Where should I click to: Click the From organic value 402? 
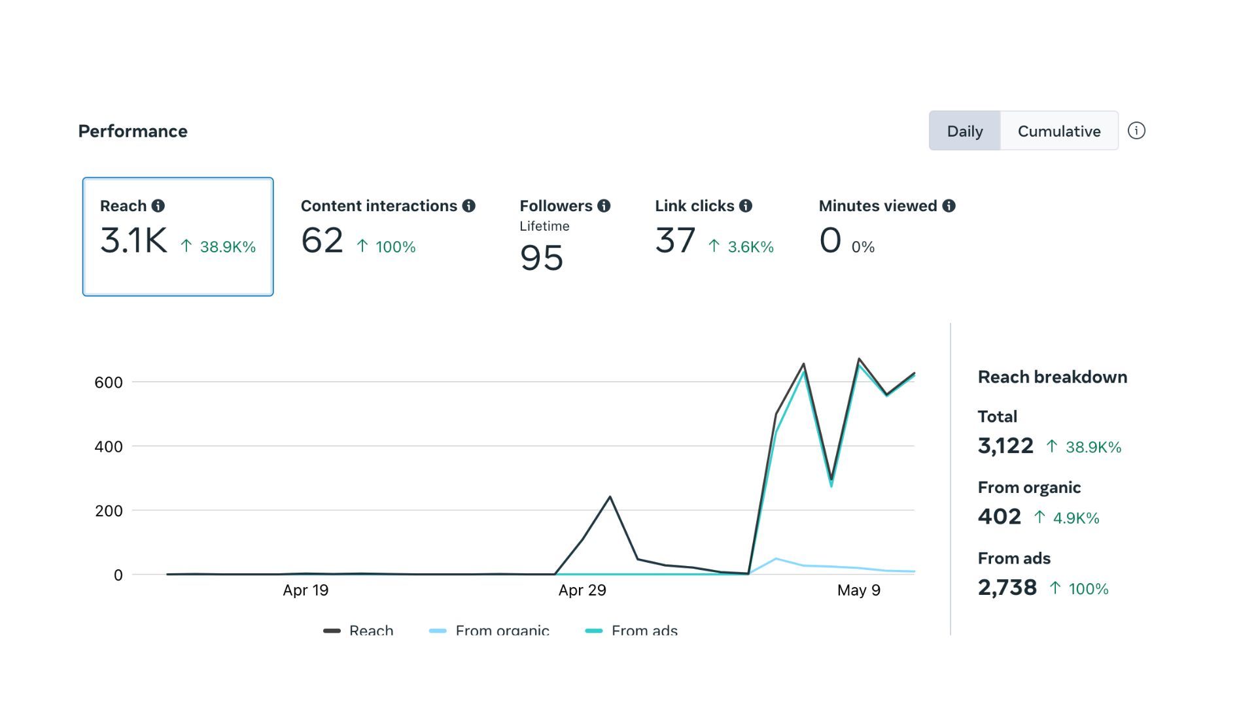click(1000, 516)
